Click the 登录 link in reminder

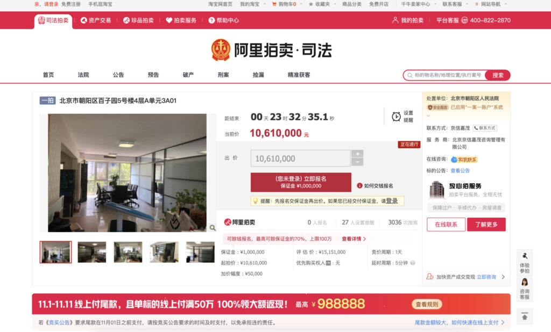[x=392, y=201]
